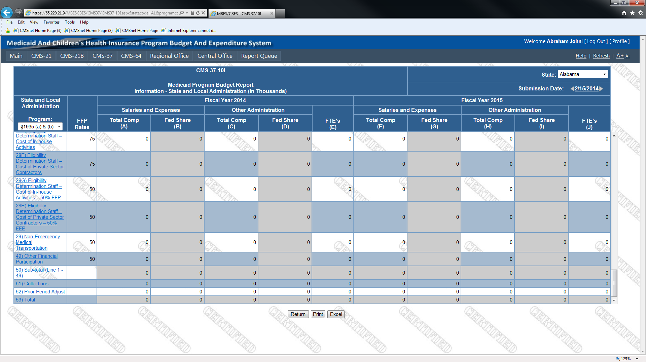The height and width of the screenshot is (363, 646).
Task: Open the CMS-64 navigation tab
Action: [131, 56]
